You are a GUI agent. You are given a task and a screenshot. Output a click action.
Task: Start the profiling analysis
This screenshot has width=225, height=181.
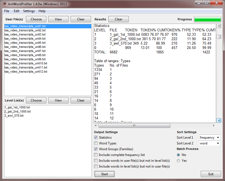point(105,174)
